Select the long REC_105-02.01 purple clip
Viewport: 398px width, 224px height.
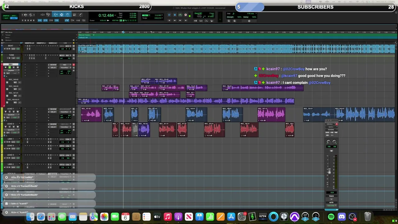point(186,101)
